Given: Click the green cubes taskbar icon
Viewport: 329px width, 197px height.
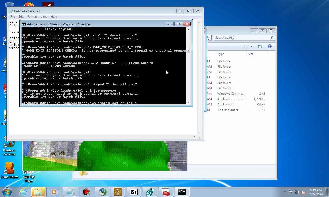Looking at the screenshot, I should [x=150, y=192].
